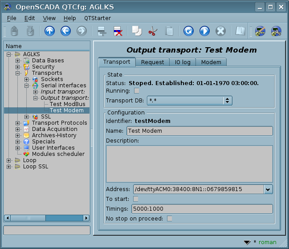This screenshot has height=249, width=289.
Task: Expand the Data Bases tree node
Action: (x=17, y=61)
